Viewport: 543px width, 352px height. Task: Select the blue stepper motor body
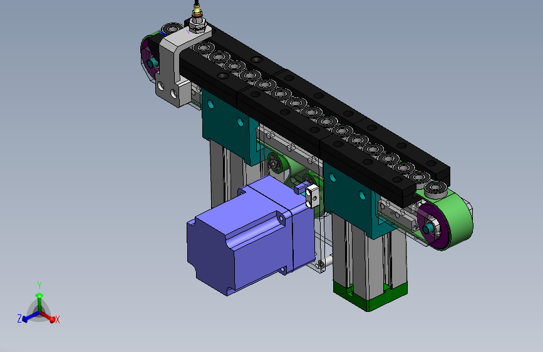point(250,236)
